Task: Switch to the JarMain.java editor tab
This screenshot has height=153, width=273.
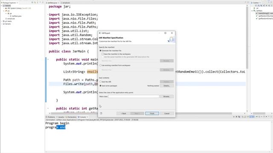Action: click(x=52, y=3)
